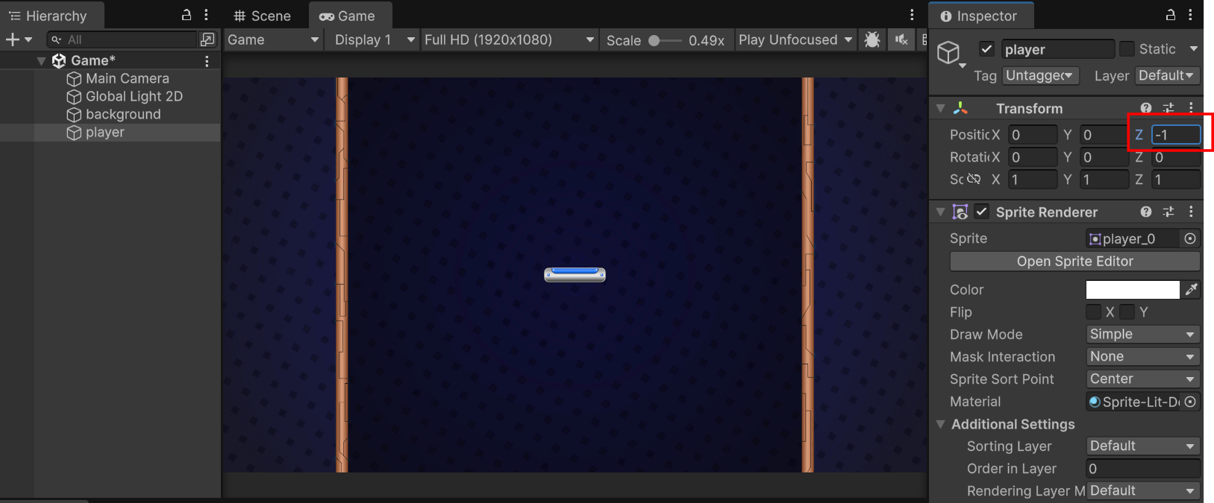Toggle the Flip X checkbox
1214x503 pixels.
(1093, 311)
